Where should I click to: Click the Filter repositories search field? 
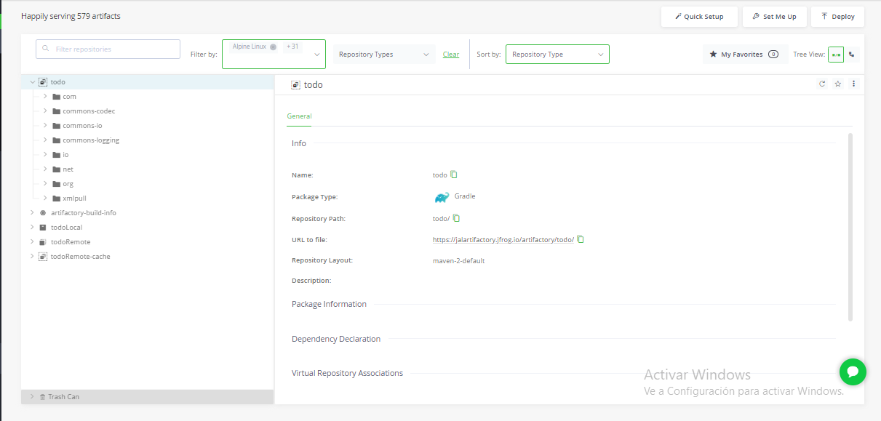108,49
